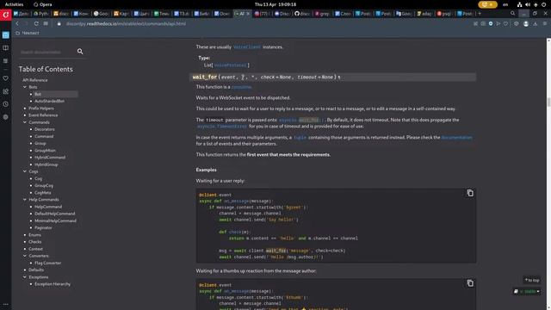
Task: Switch to the (77) browser tab
Action: tap(262, 14)
